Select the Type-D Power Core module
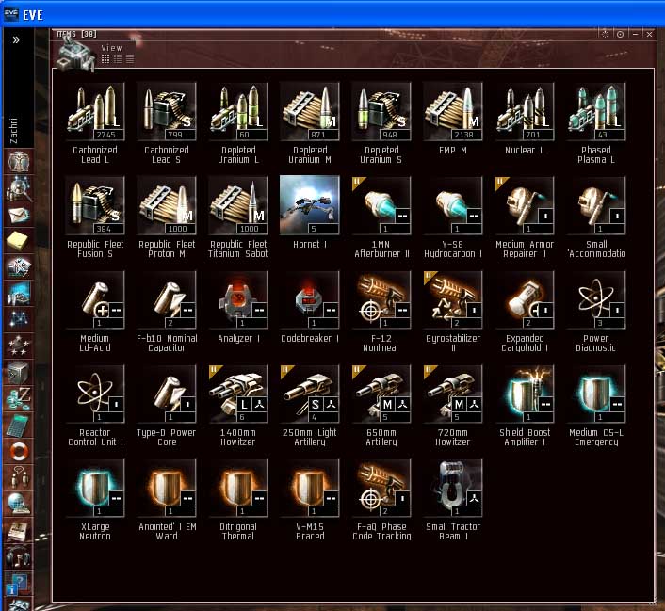The width and height of the screenshot is (665, 611). [167, 394]
